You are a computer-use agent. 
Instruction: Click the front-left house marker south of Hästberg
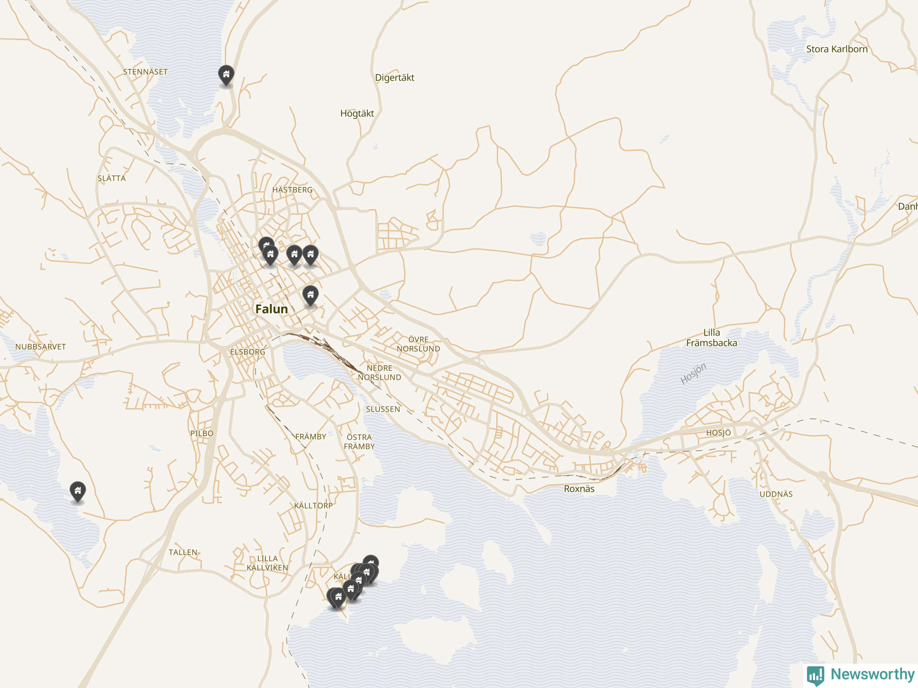coord(270,255)
